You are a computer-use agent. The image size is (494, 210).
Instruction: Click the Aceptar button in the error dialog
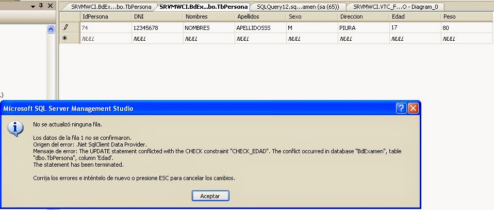[210, 196]
